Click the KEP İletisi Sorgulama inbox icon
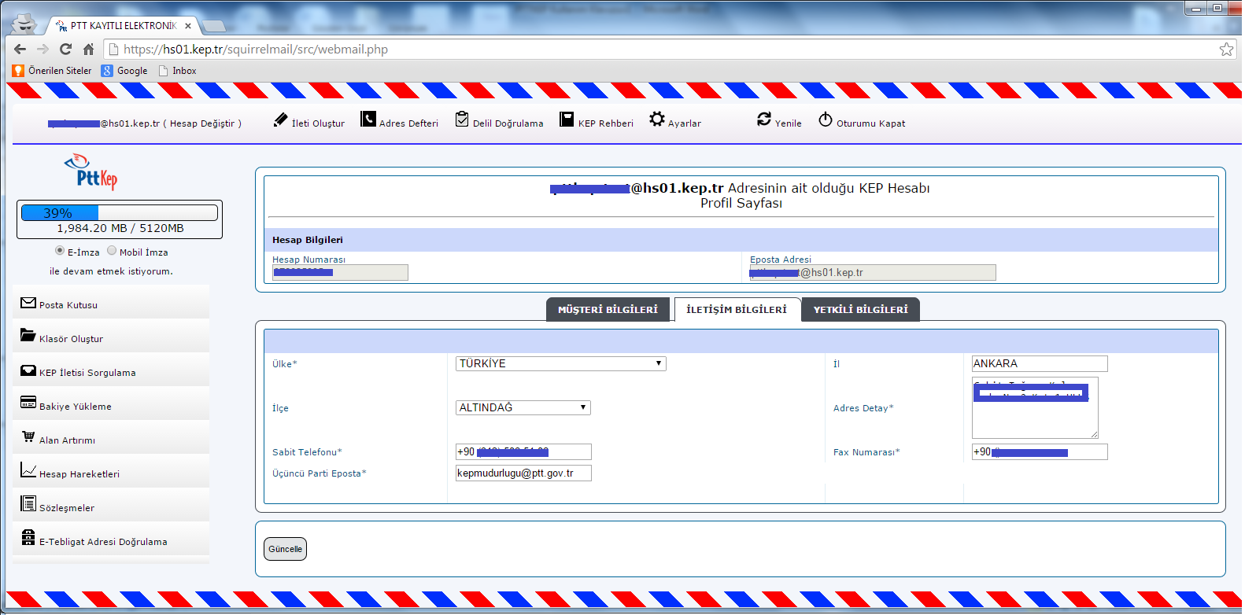This screenshot has height=615, width=1245. click(x=28, y=370)
